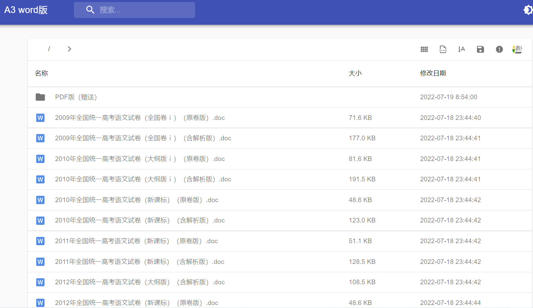Click the date 2022-07-18 23:44:40
533x308 pixels.
click(450, 118)
